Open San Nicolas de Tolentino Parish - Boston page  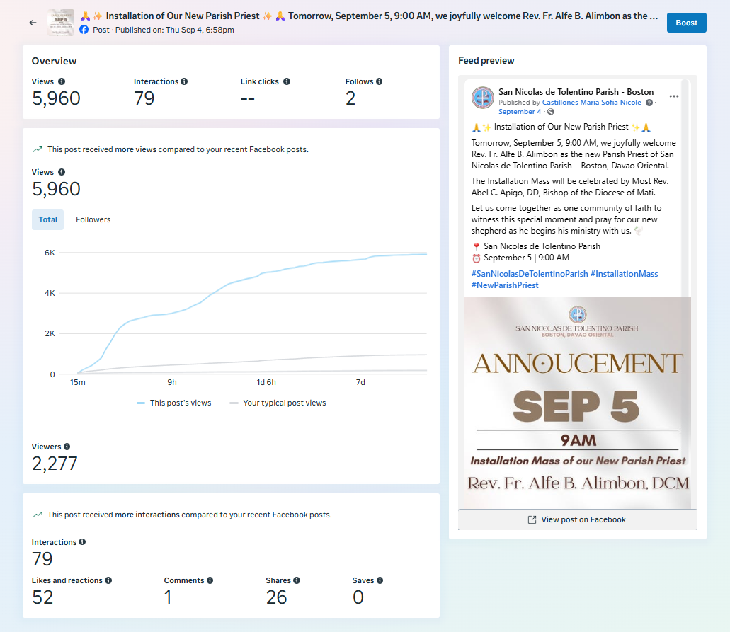click(x=576, y=92)
